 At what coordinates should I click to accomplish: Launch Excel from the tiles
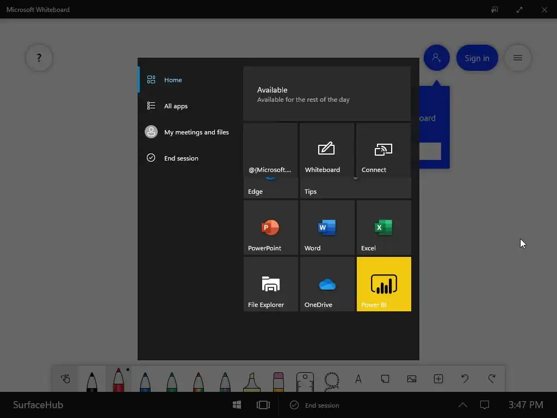383,228
